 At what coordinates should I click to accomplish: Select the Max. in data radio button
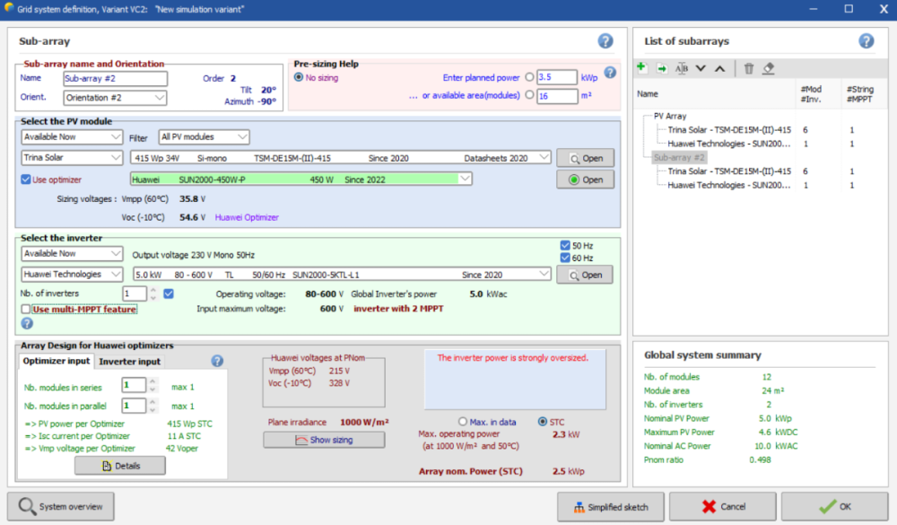[x=463, y=422]
